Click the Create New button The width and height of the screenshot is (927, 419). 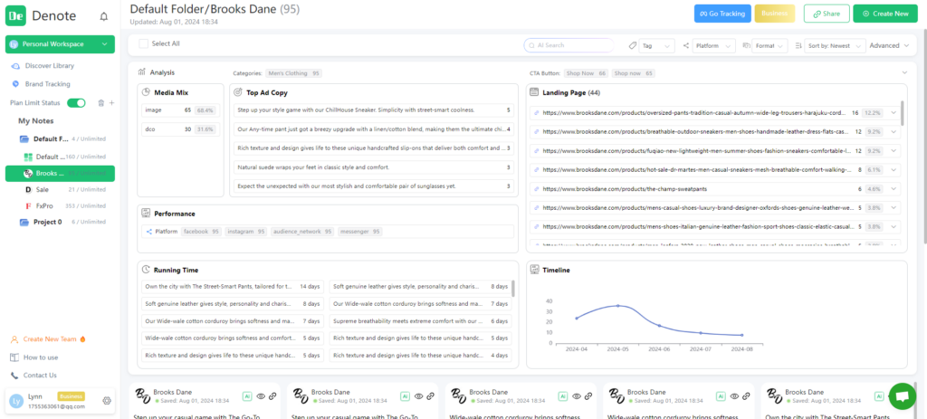pos(885,14)
